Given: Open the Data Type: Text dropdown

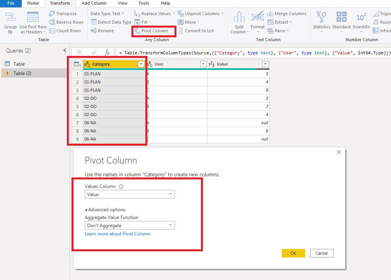Looking at the screenshot, I should pyautogui.click(x=107, y=14).
